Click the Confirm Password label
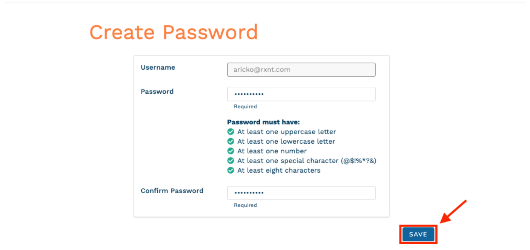The width and height of the screenshot is (530, 250). click(x=172, y=191)
